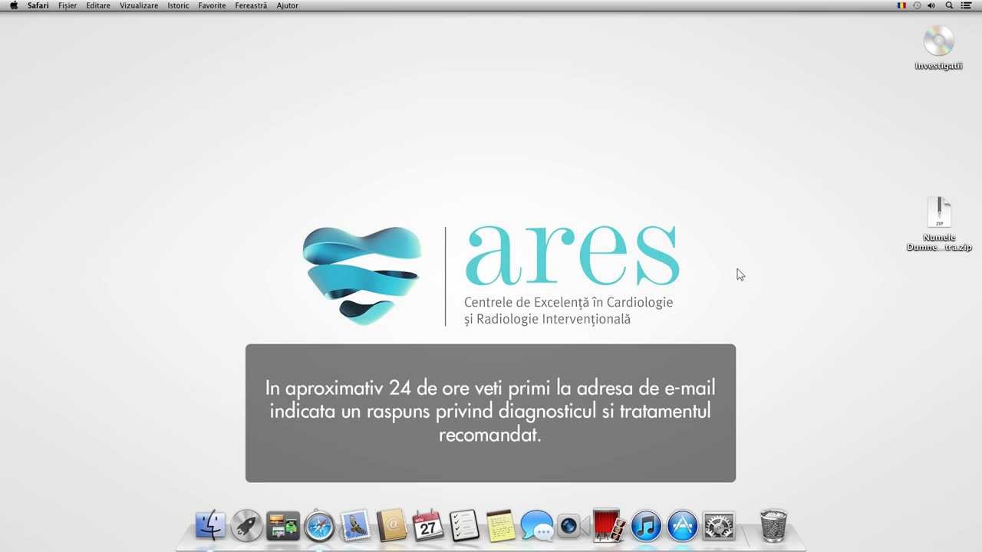Image resolution: width=982 pixels, height=552 pixels.
Task: Open the yellow Notes icon
Action: coord(500,526)
